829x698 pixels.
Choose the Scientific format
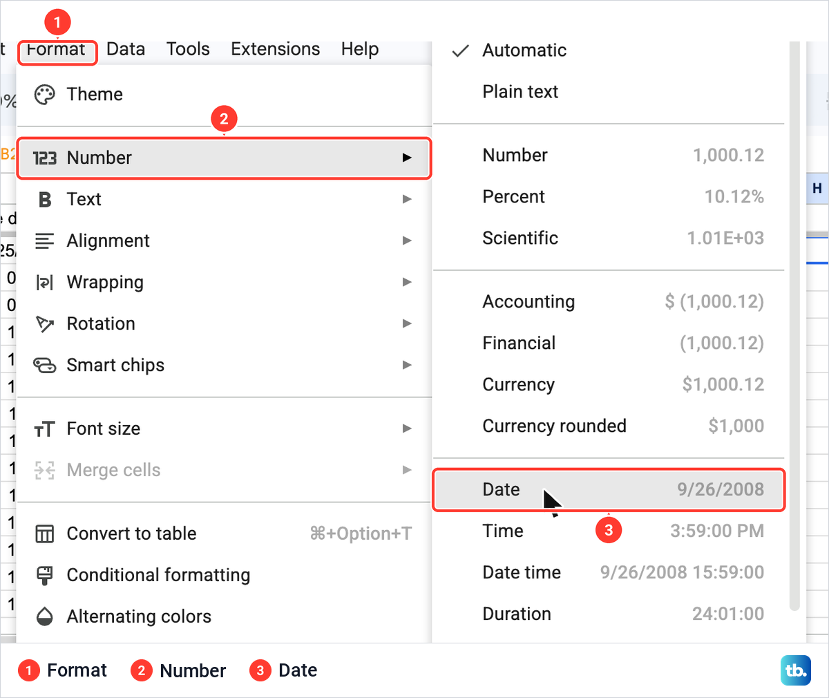click(x=609, y=238)
